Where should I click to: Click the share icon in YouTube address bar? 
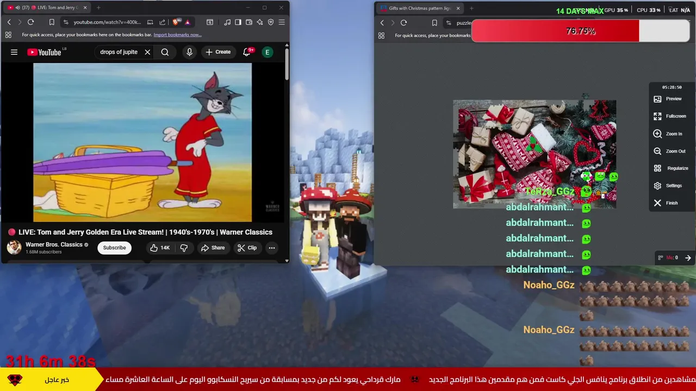(162, 22)
